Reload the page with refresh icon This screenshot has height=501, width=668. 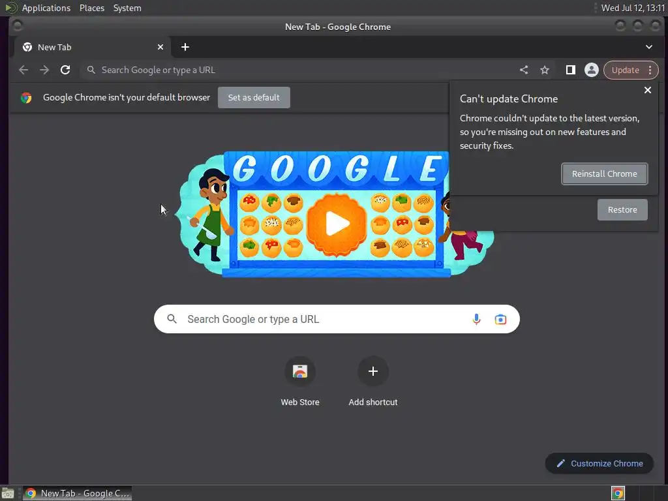(x=65, y=70)
